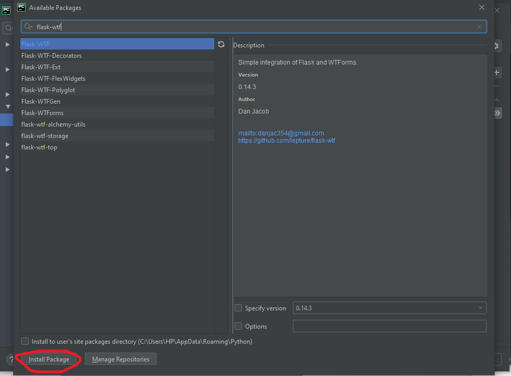
Task: Click the minus remove icon in background window
Action: [x=496, y=86]
